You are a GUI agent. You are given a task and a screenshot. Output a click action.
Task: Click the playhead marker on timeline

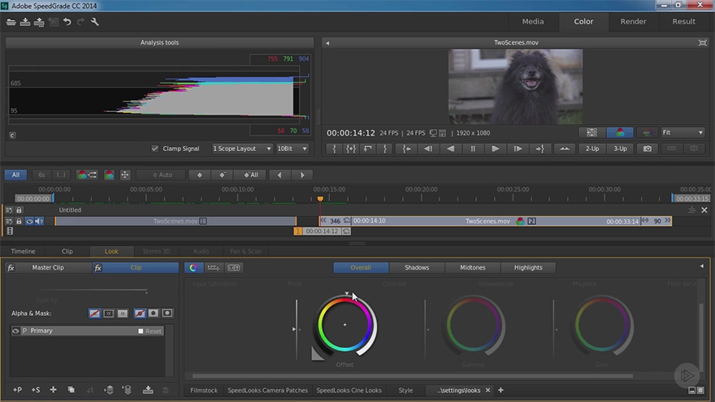tap(320, 199)
